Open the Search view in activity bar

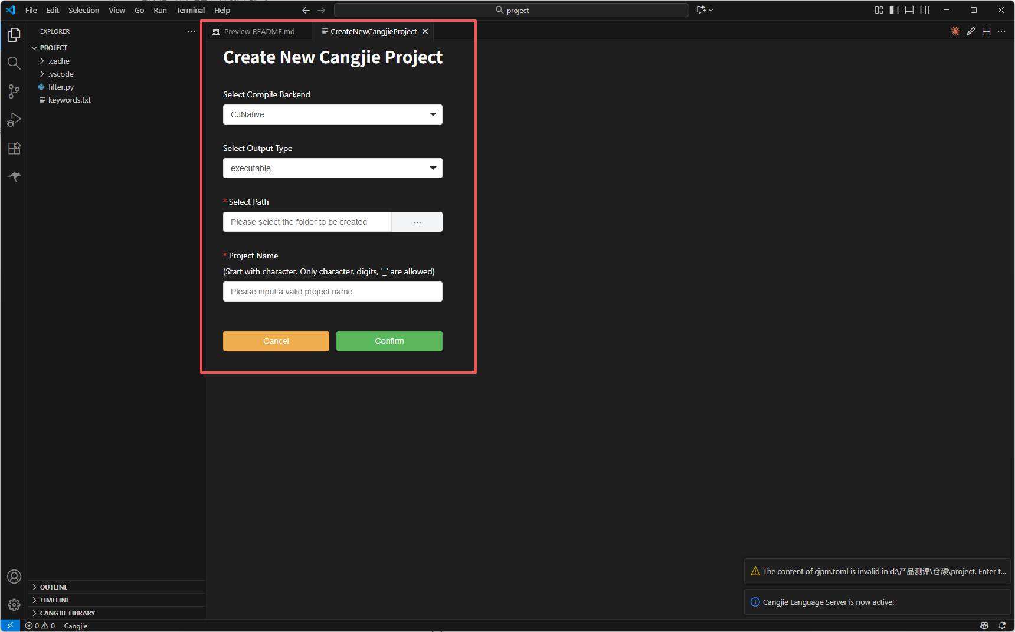(x=14, y=63)
